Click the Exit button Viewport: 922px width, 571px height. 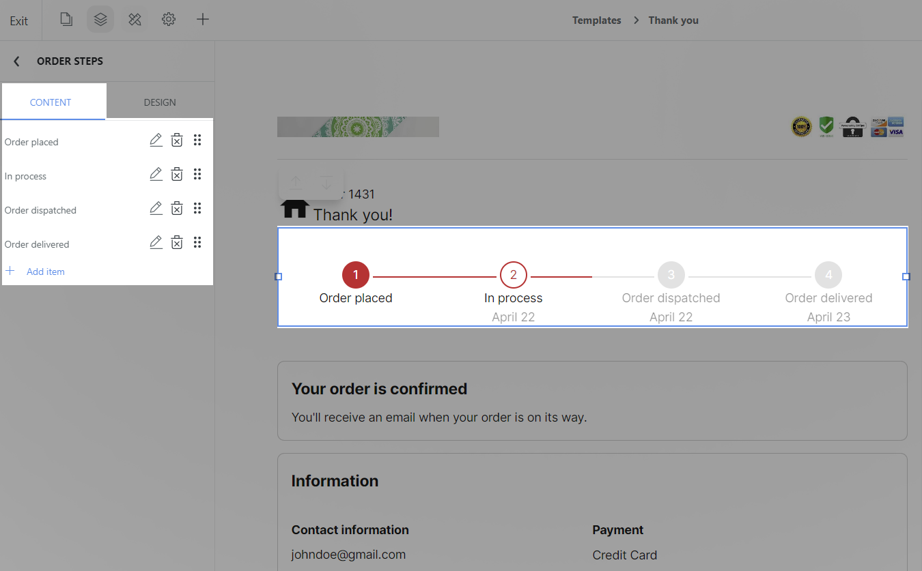pos(19,21)
